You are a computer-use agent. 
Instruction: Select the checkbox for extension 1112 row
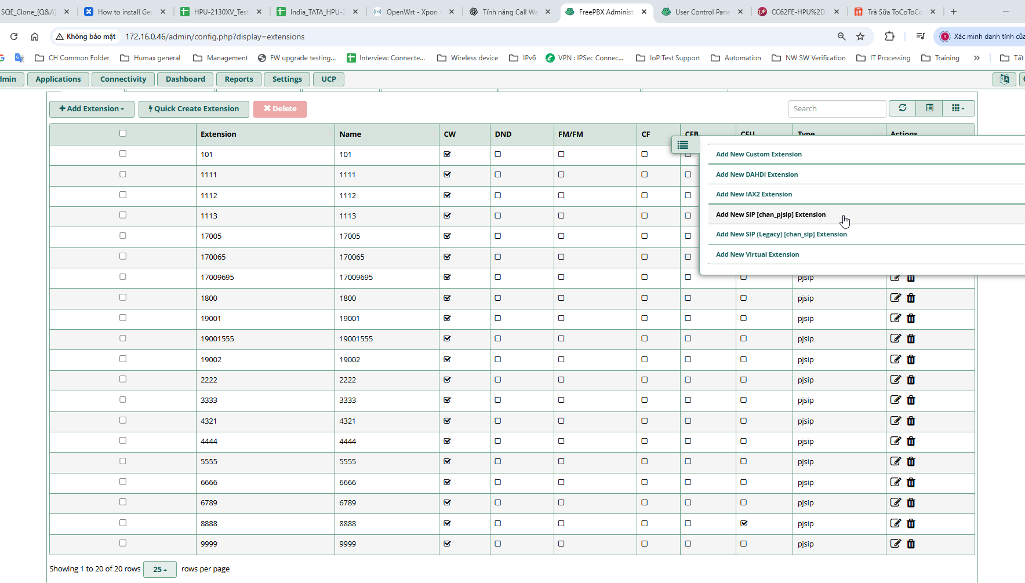(x=122, y=195)
